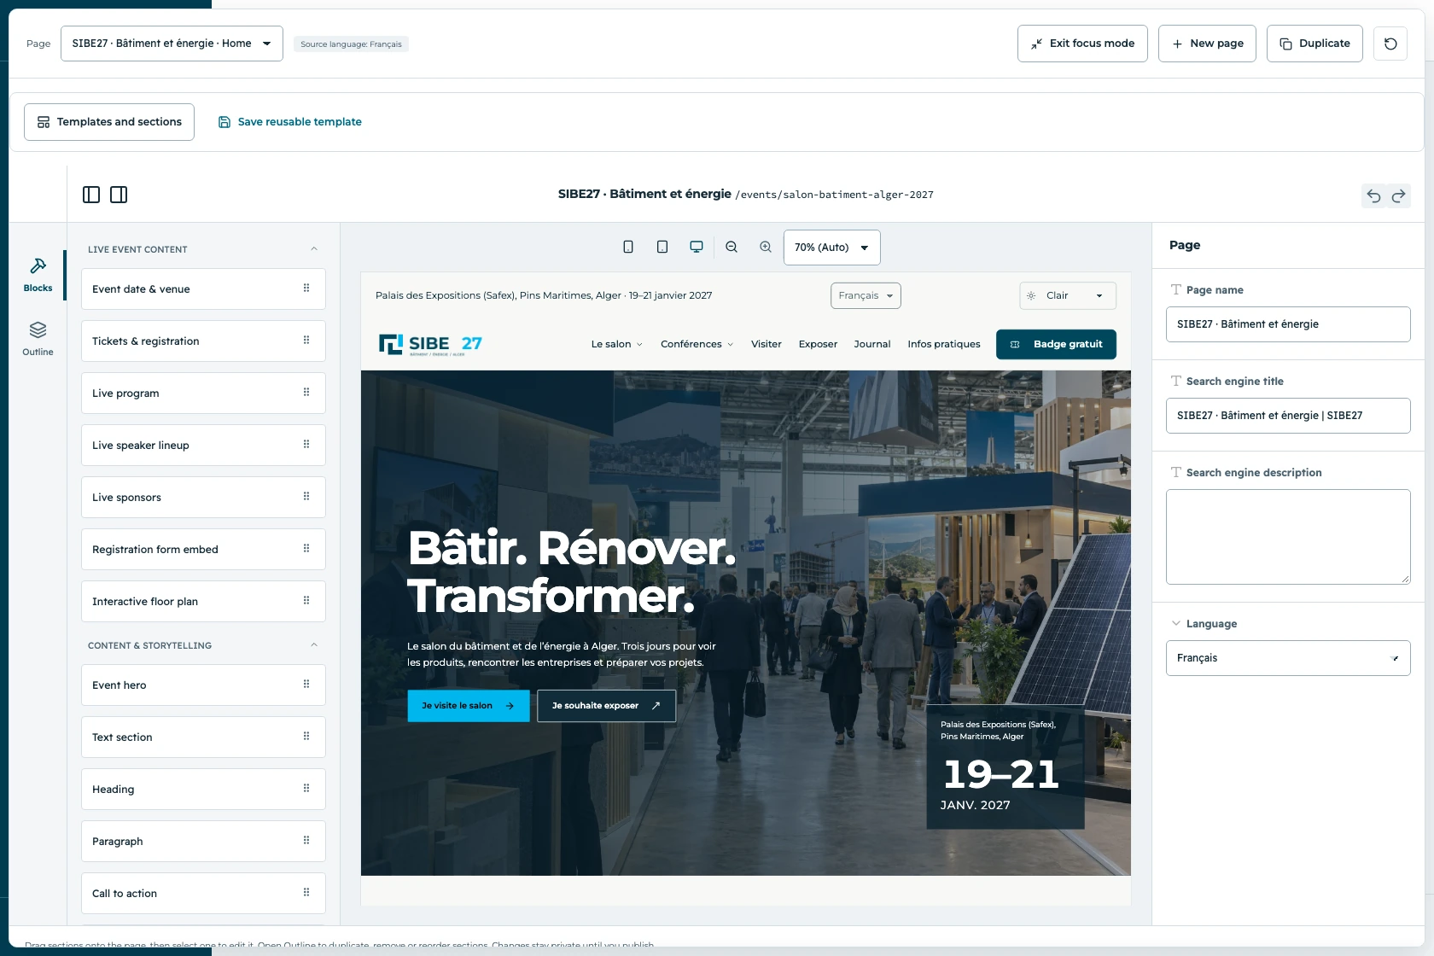Grab the Live sponsors drag handle

pos(306,497)
